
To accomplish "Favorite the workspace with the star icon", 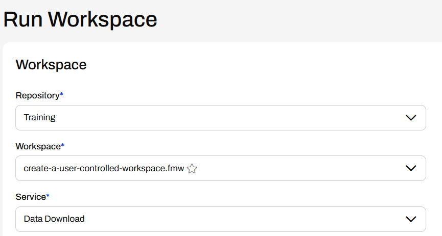I will 192,169.
